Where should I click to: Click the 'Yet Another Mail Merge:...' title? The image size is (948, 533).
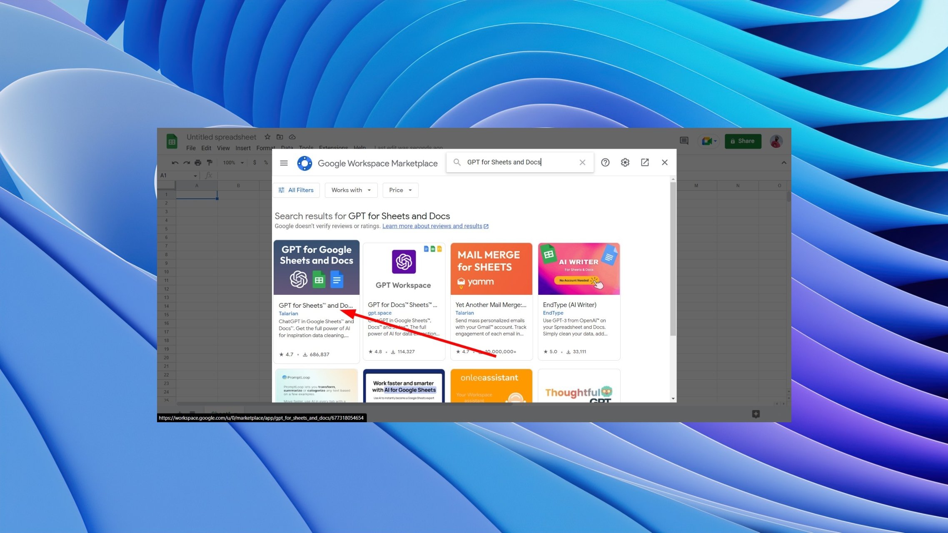(x=491, y=305)
